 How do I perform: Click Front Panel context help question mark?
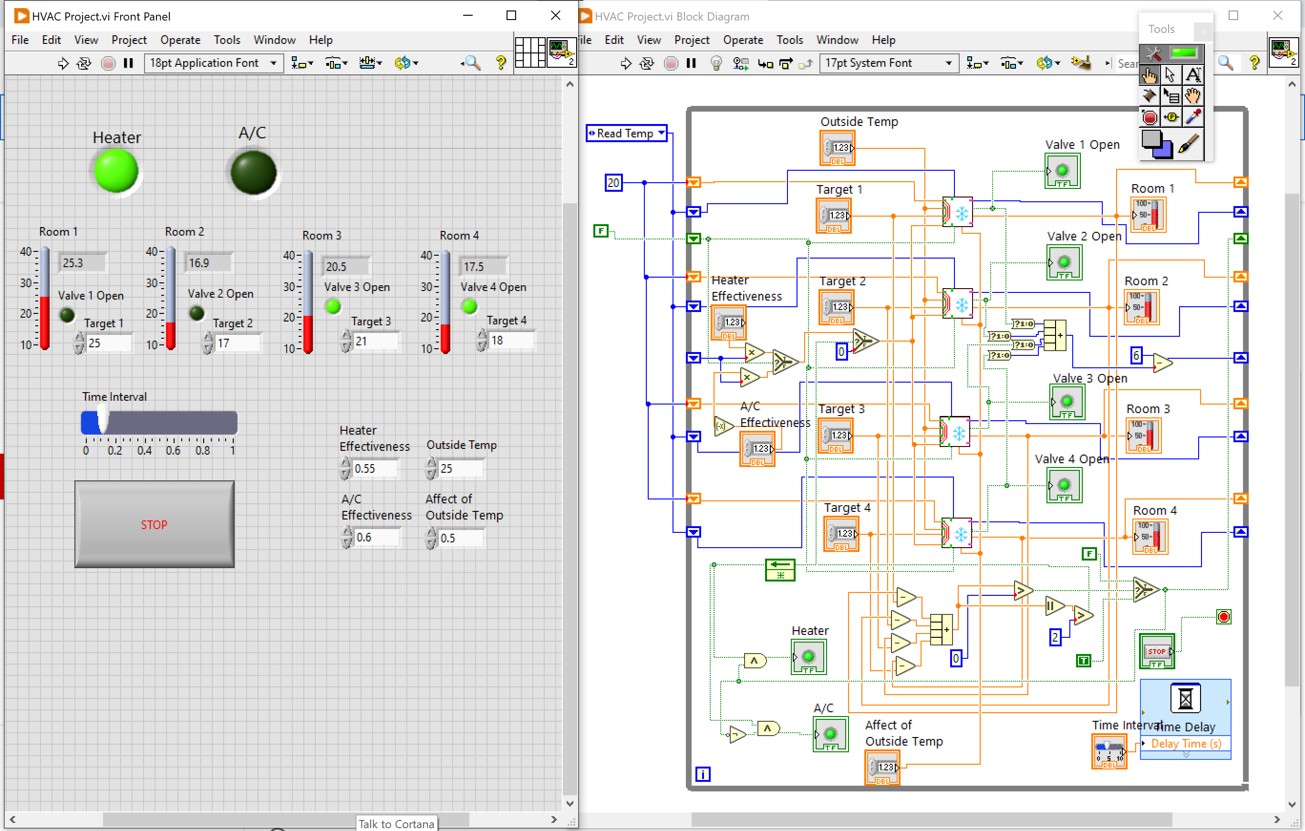500,63
